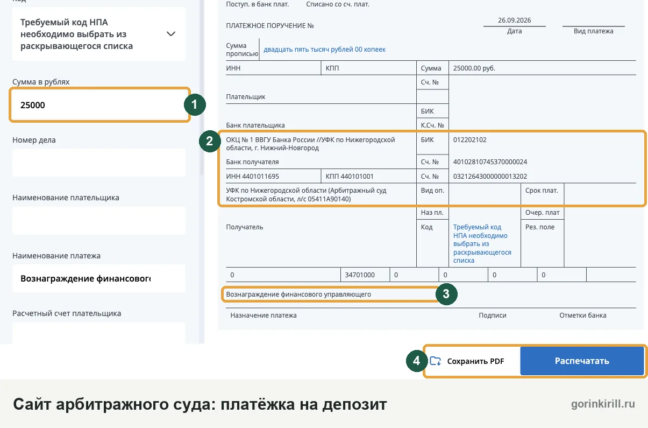648x428 pixels.
Task: Click Вознаграждение финансового управляющего in the form
Action: click(x=298, y=294)
